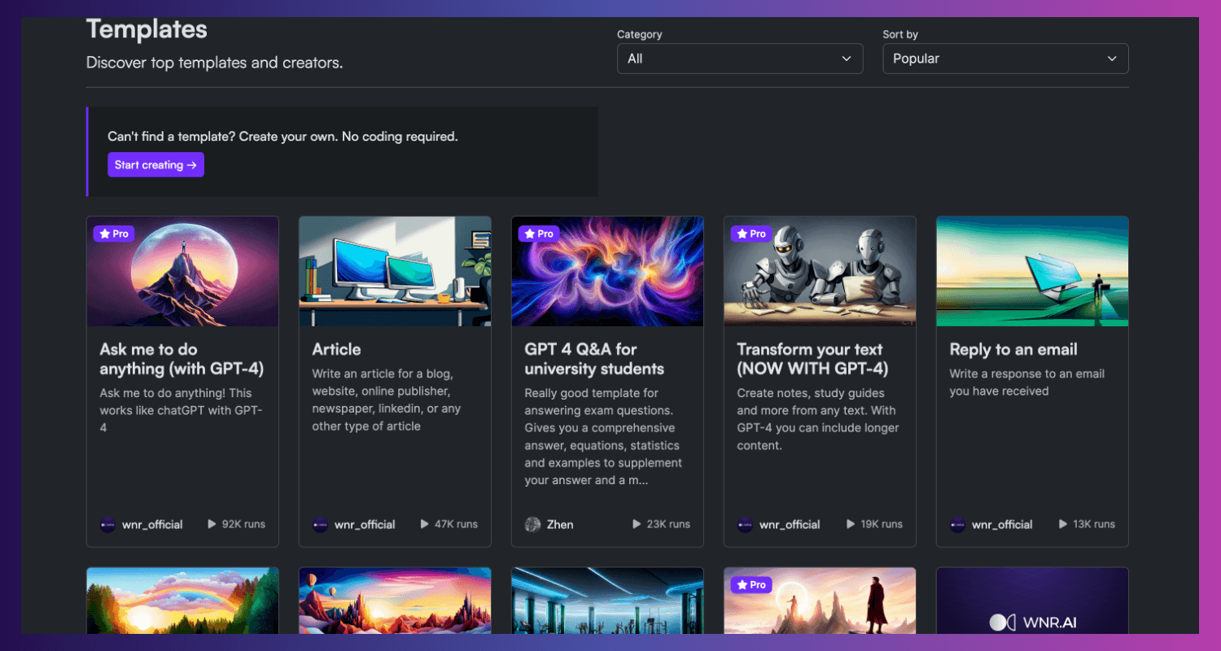The height and width of the screenshot is (651, 1221).
Task: Click wnr_official avatar on Reply to an email card
Action: [x=957, y=525]
